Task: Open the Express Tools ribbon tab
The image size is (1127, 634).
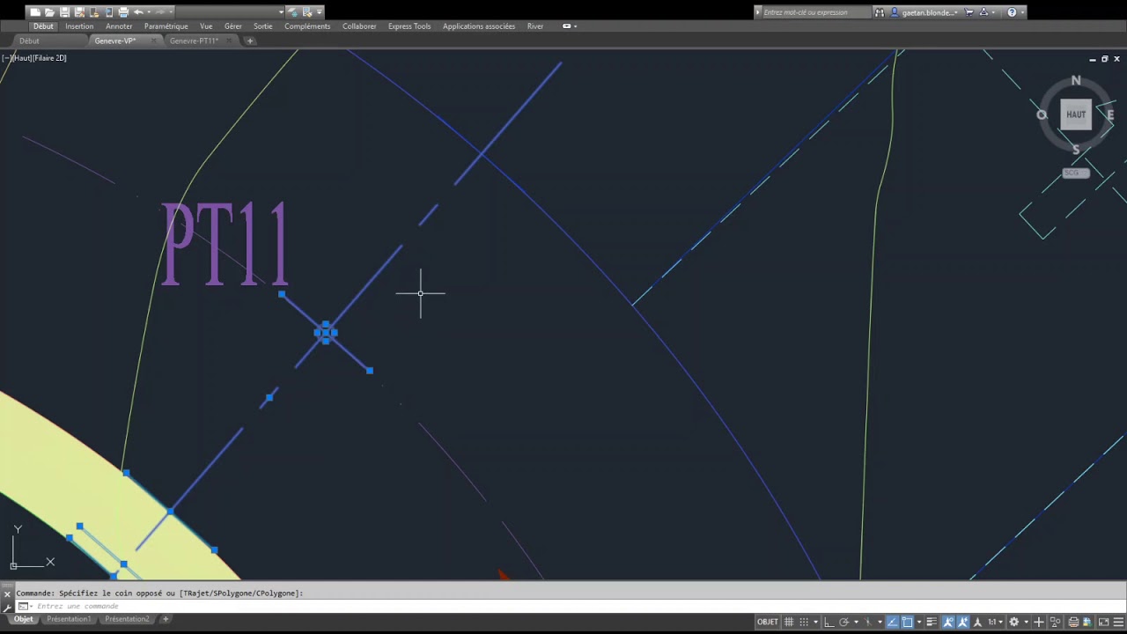Action: click(x=409, y=26)
